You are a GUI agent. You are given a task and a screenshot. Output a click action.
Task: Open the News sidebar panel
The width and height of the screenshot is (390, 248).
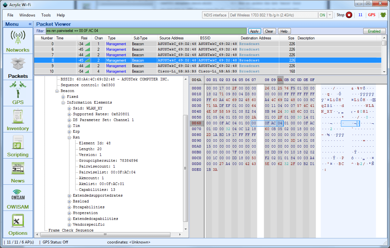(18, 172)
